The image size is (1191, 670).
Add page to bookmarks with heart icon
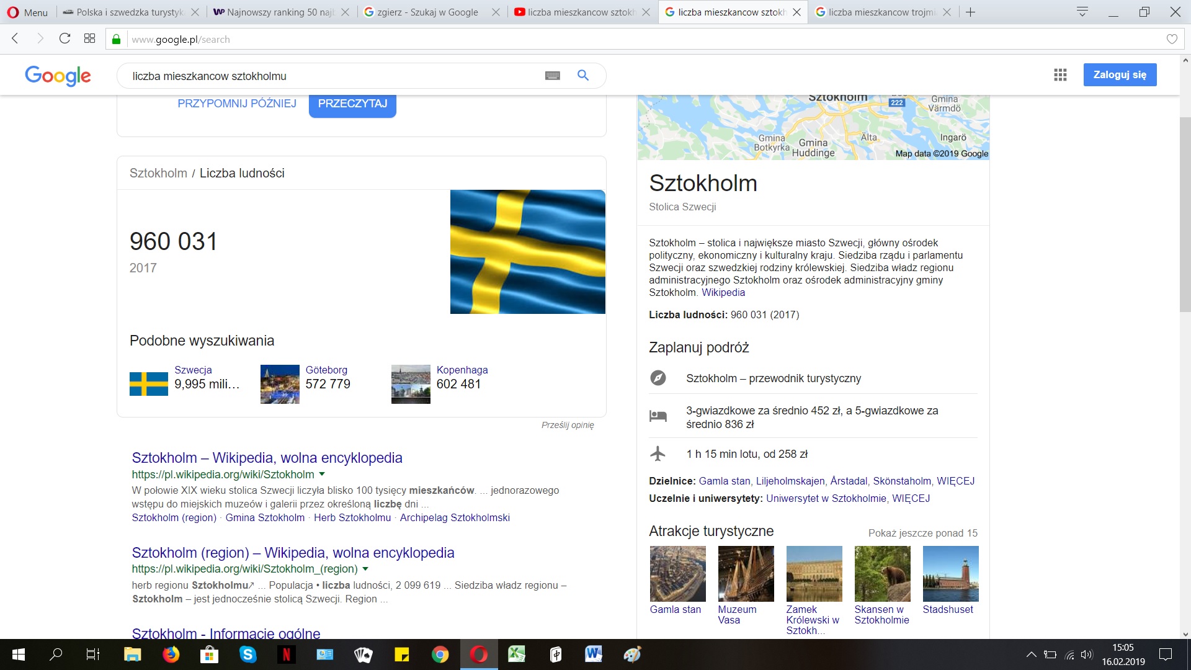point(1172,39)
